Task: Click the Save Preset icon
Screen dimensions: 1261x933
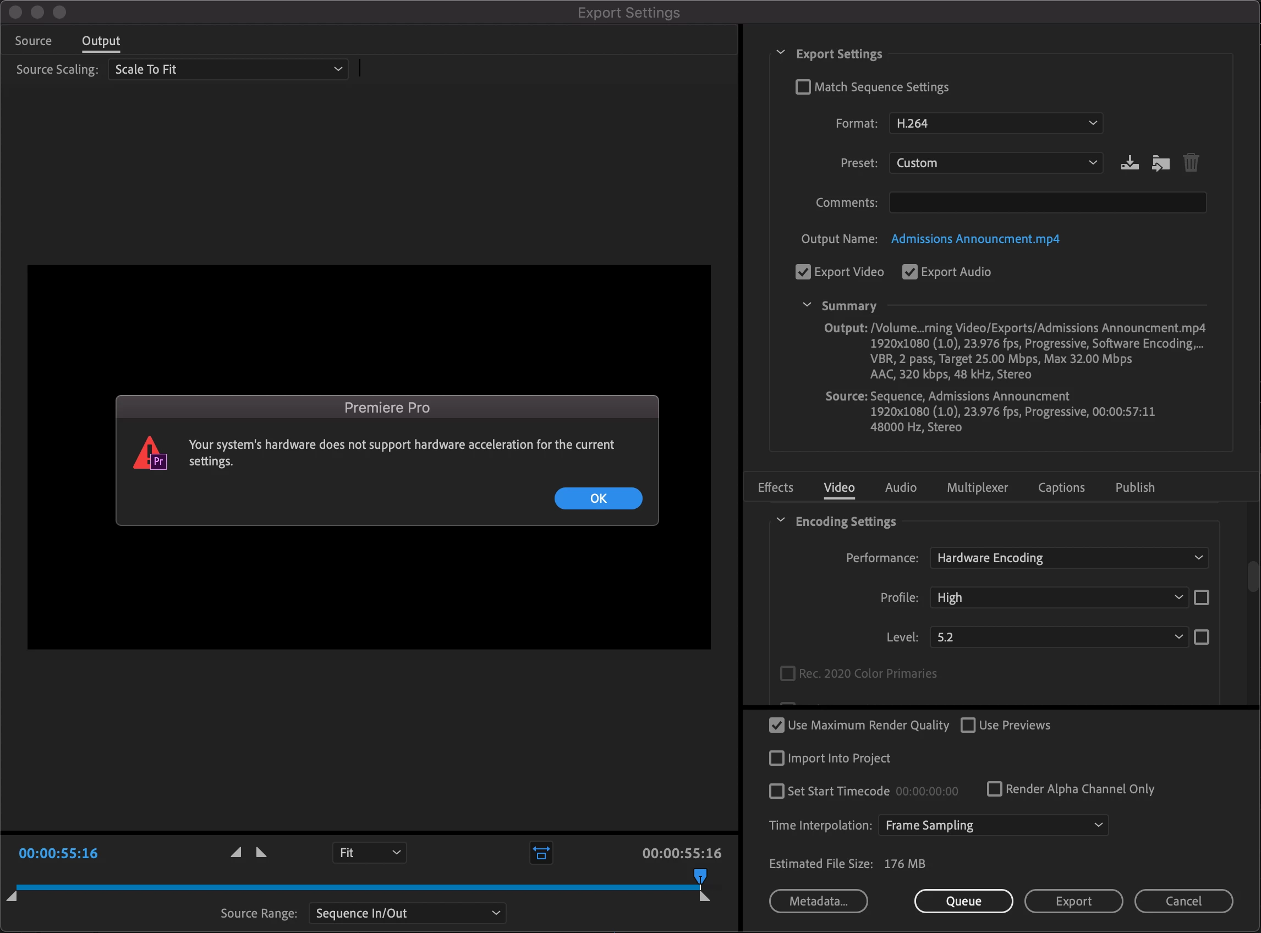Action: pos(1129,163)
